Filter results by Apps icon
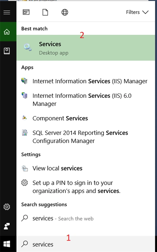Screen dimensions: 157x252 26,12
